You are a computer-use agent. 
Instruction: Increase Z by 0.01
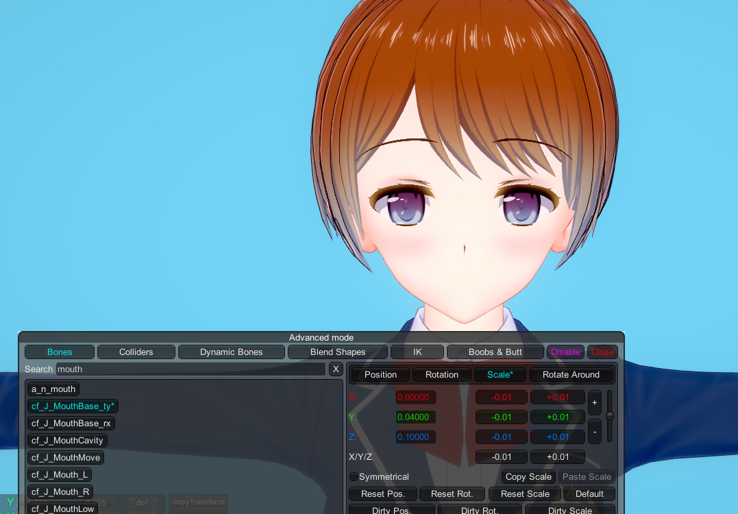coord(558,437)
